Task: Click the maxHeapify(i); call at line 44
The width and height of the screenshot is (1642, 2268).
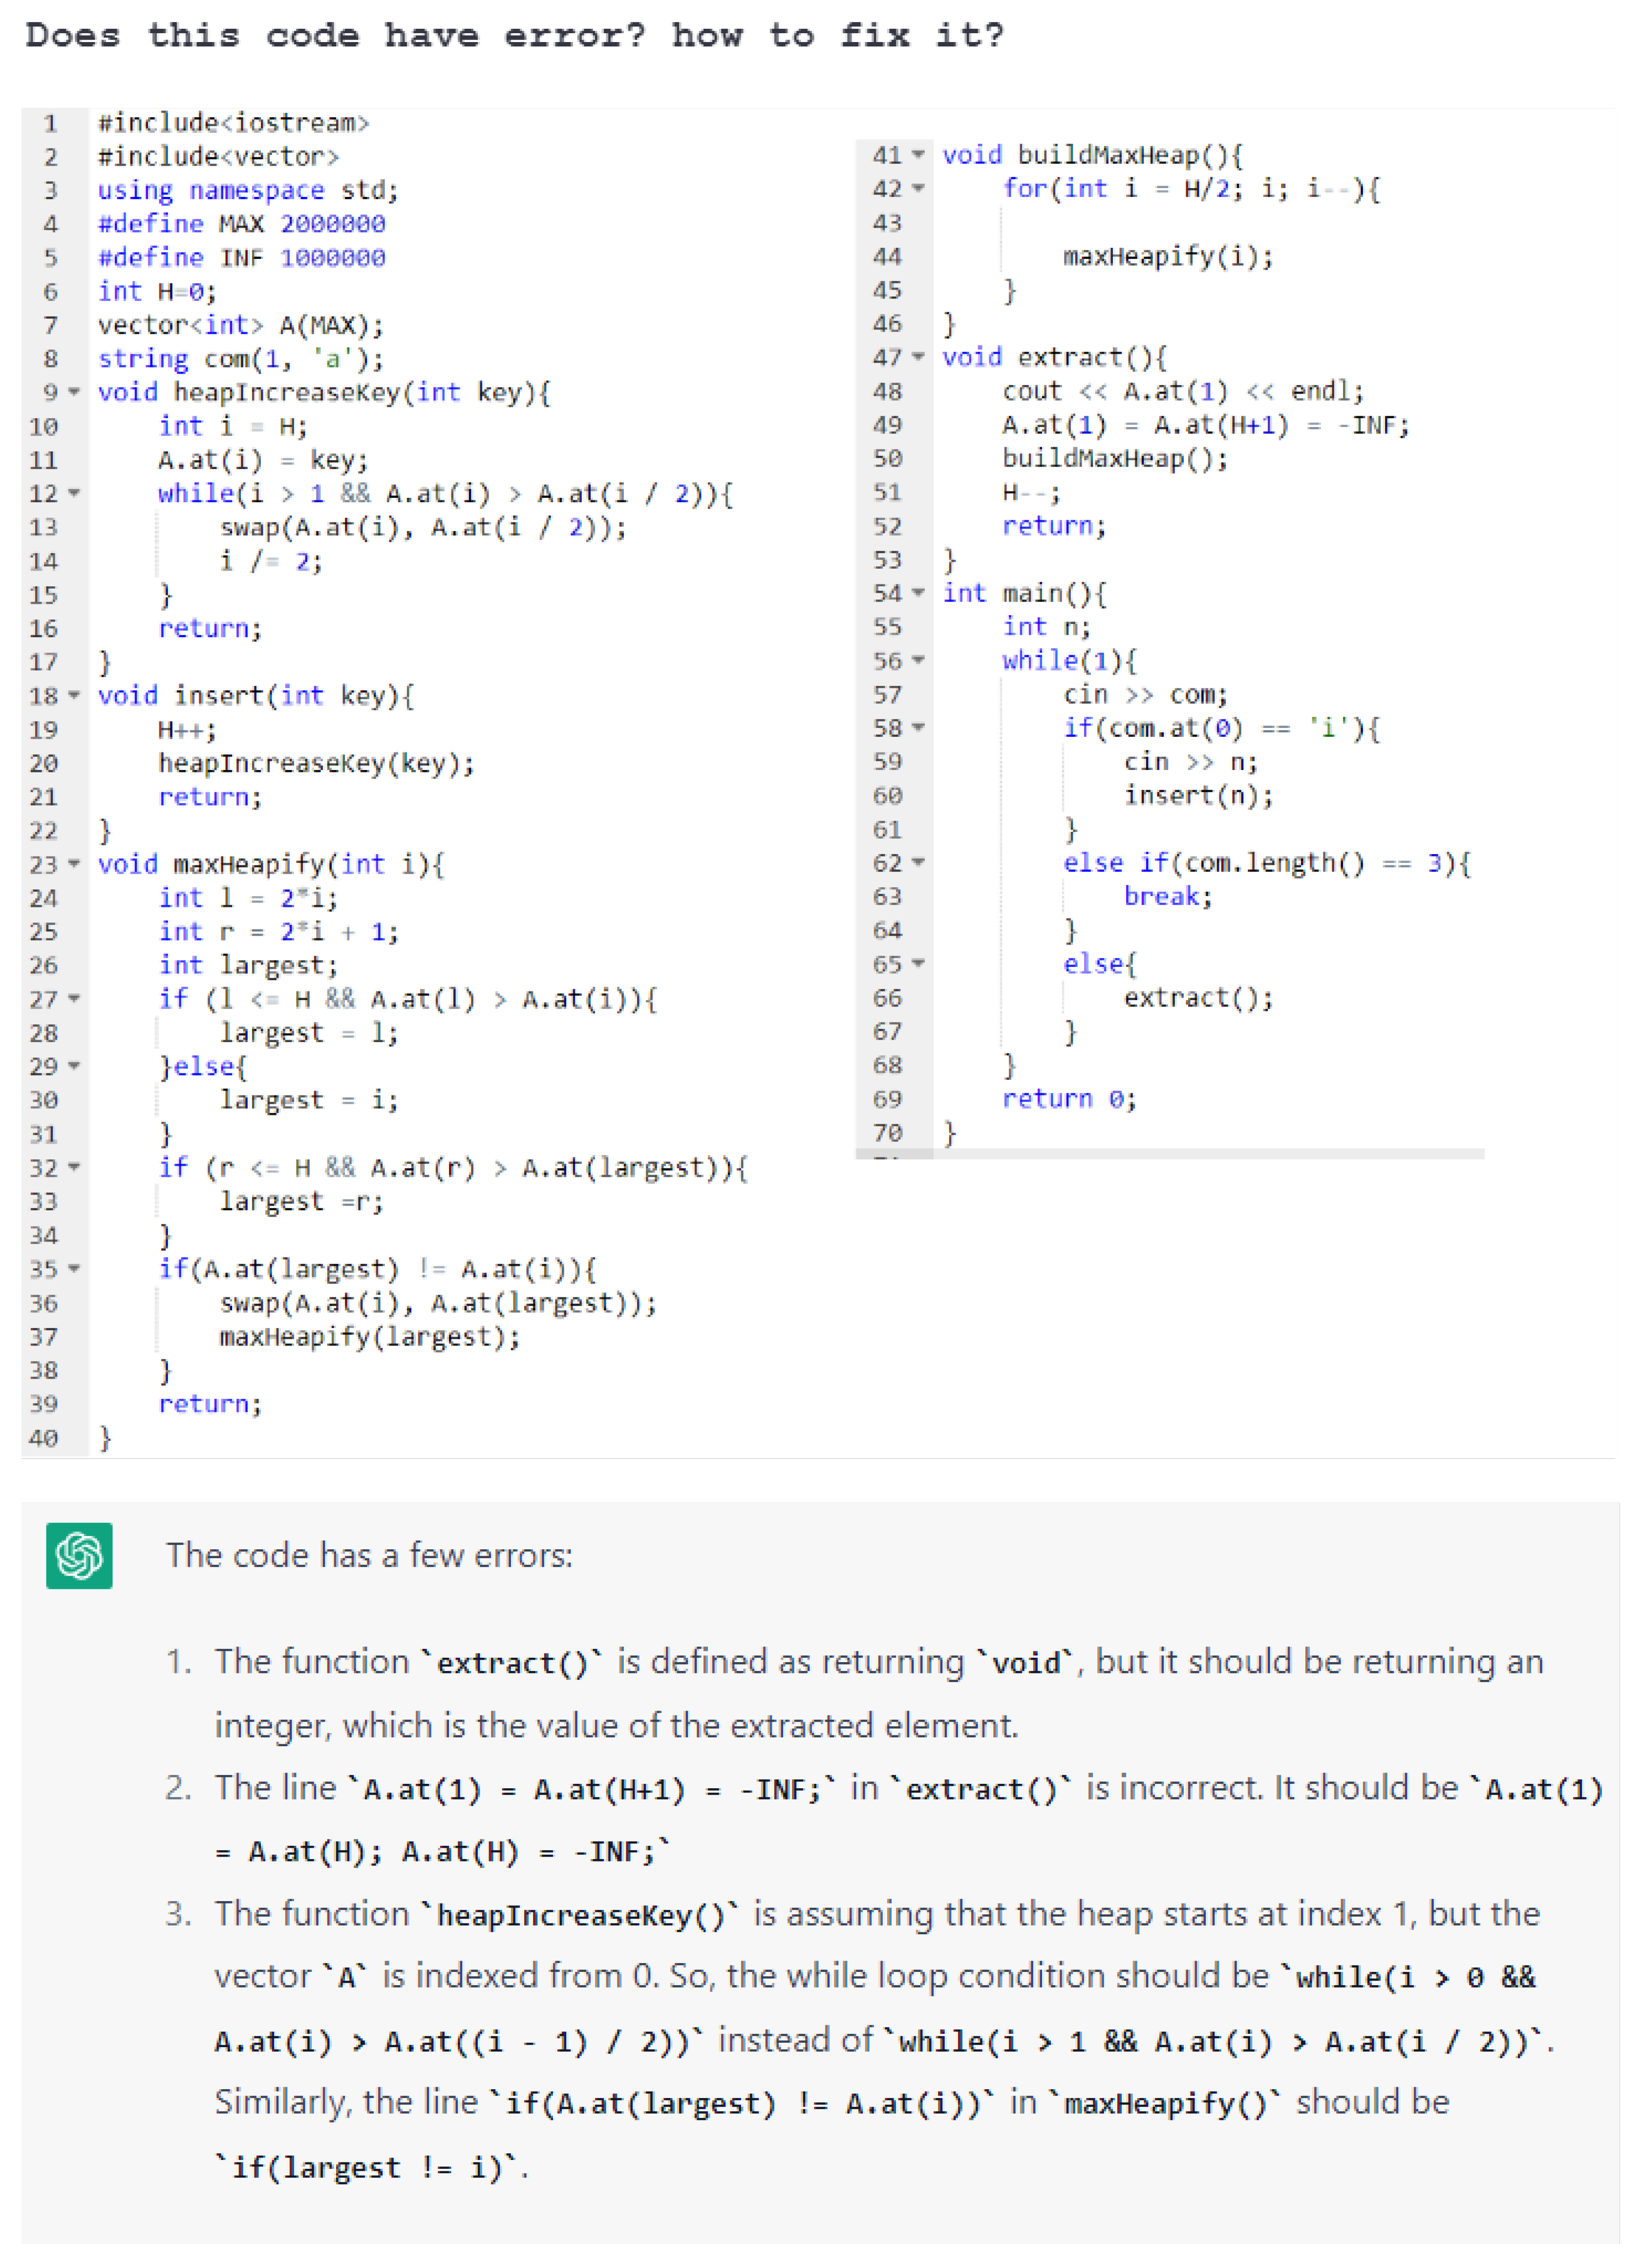Action: click(1168, 257)
